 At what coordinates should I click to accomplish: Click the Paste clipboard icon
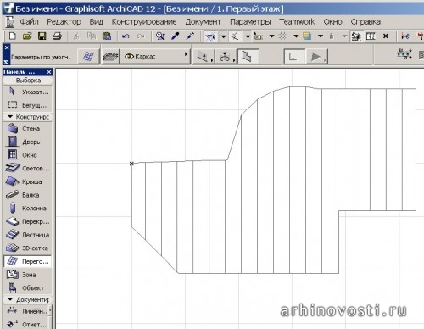coord(107,36)
